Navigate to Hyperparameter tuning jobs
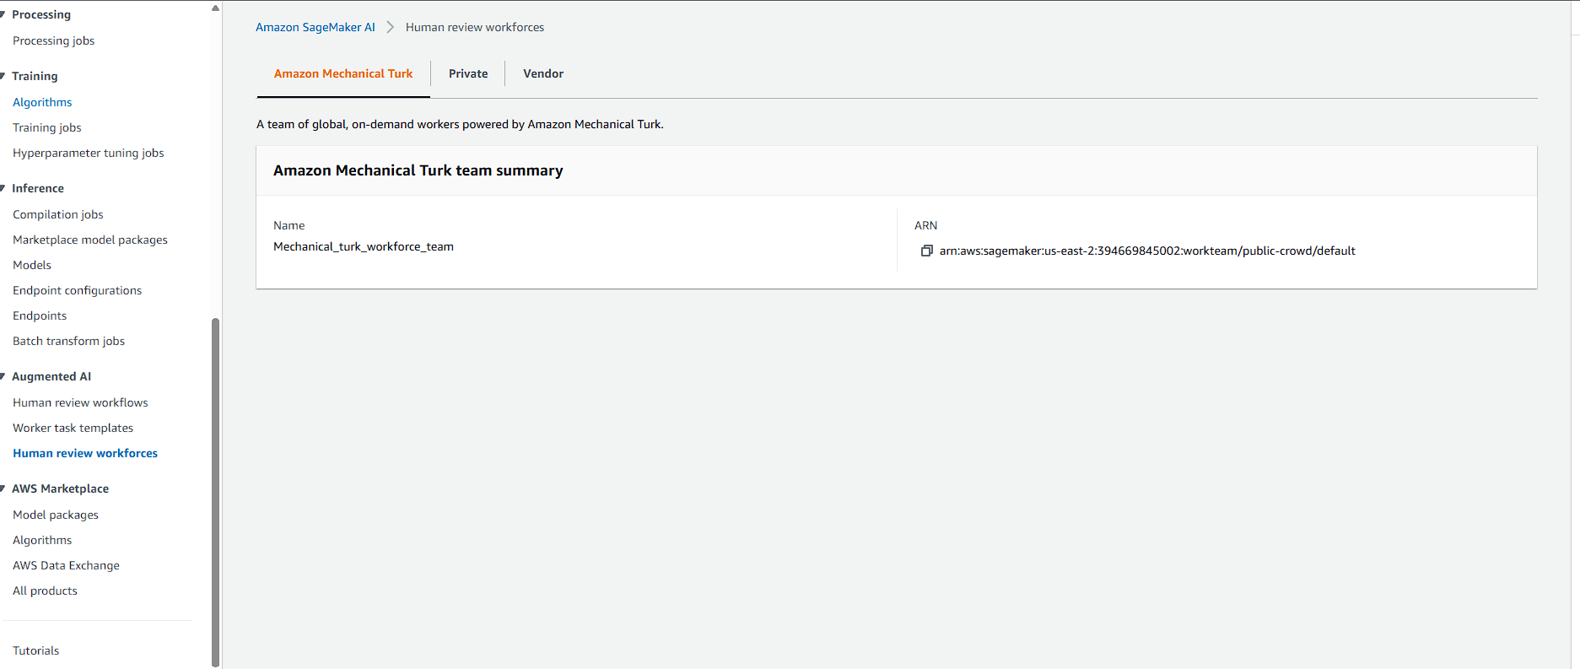Screen dimensions: 1580x669 tap(88, 153)
